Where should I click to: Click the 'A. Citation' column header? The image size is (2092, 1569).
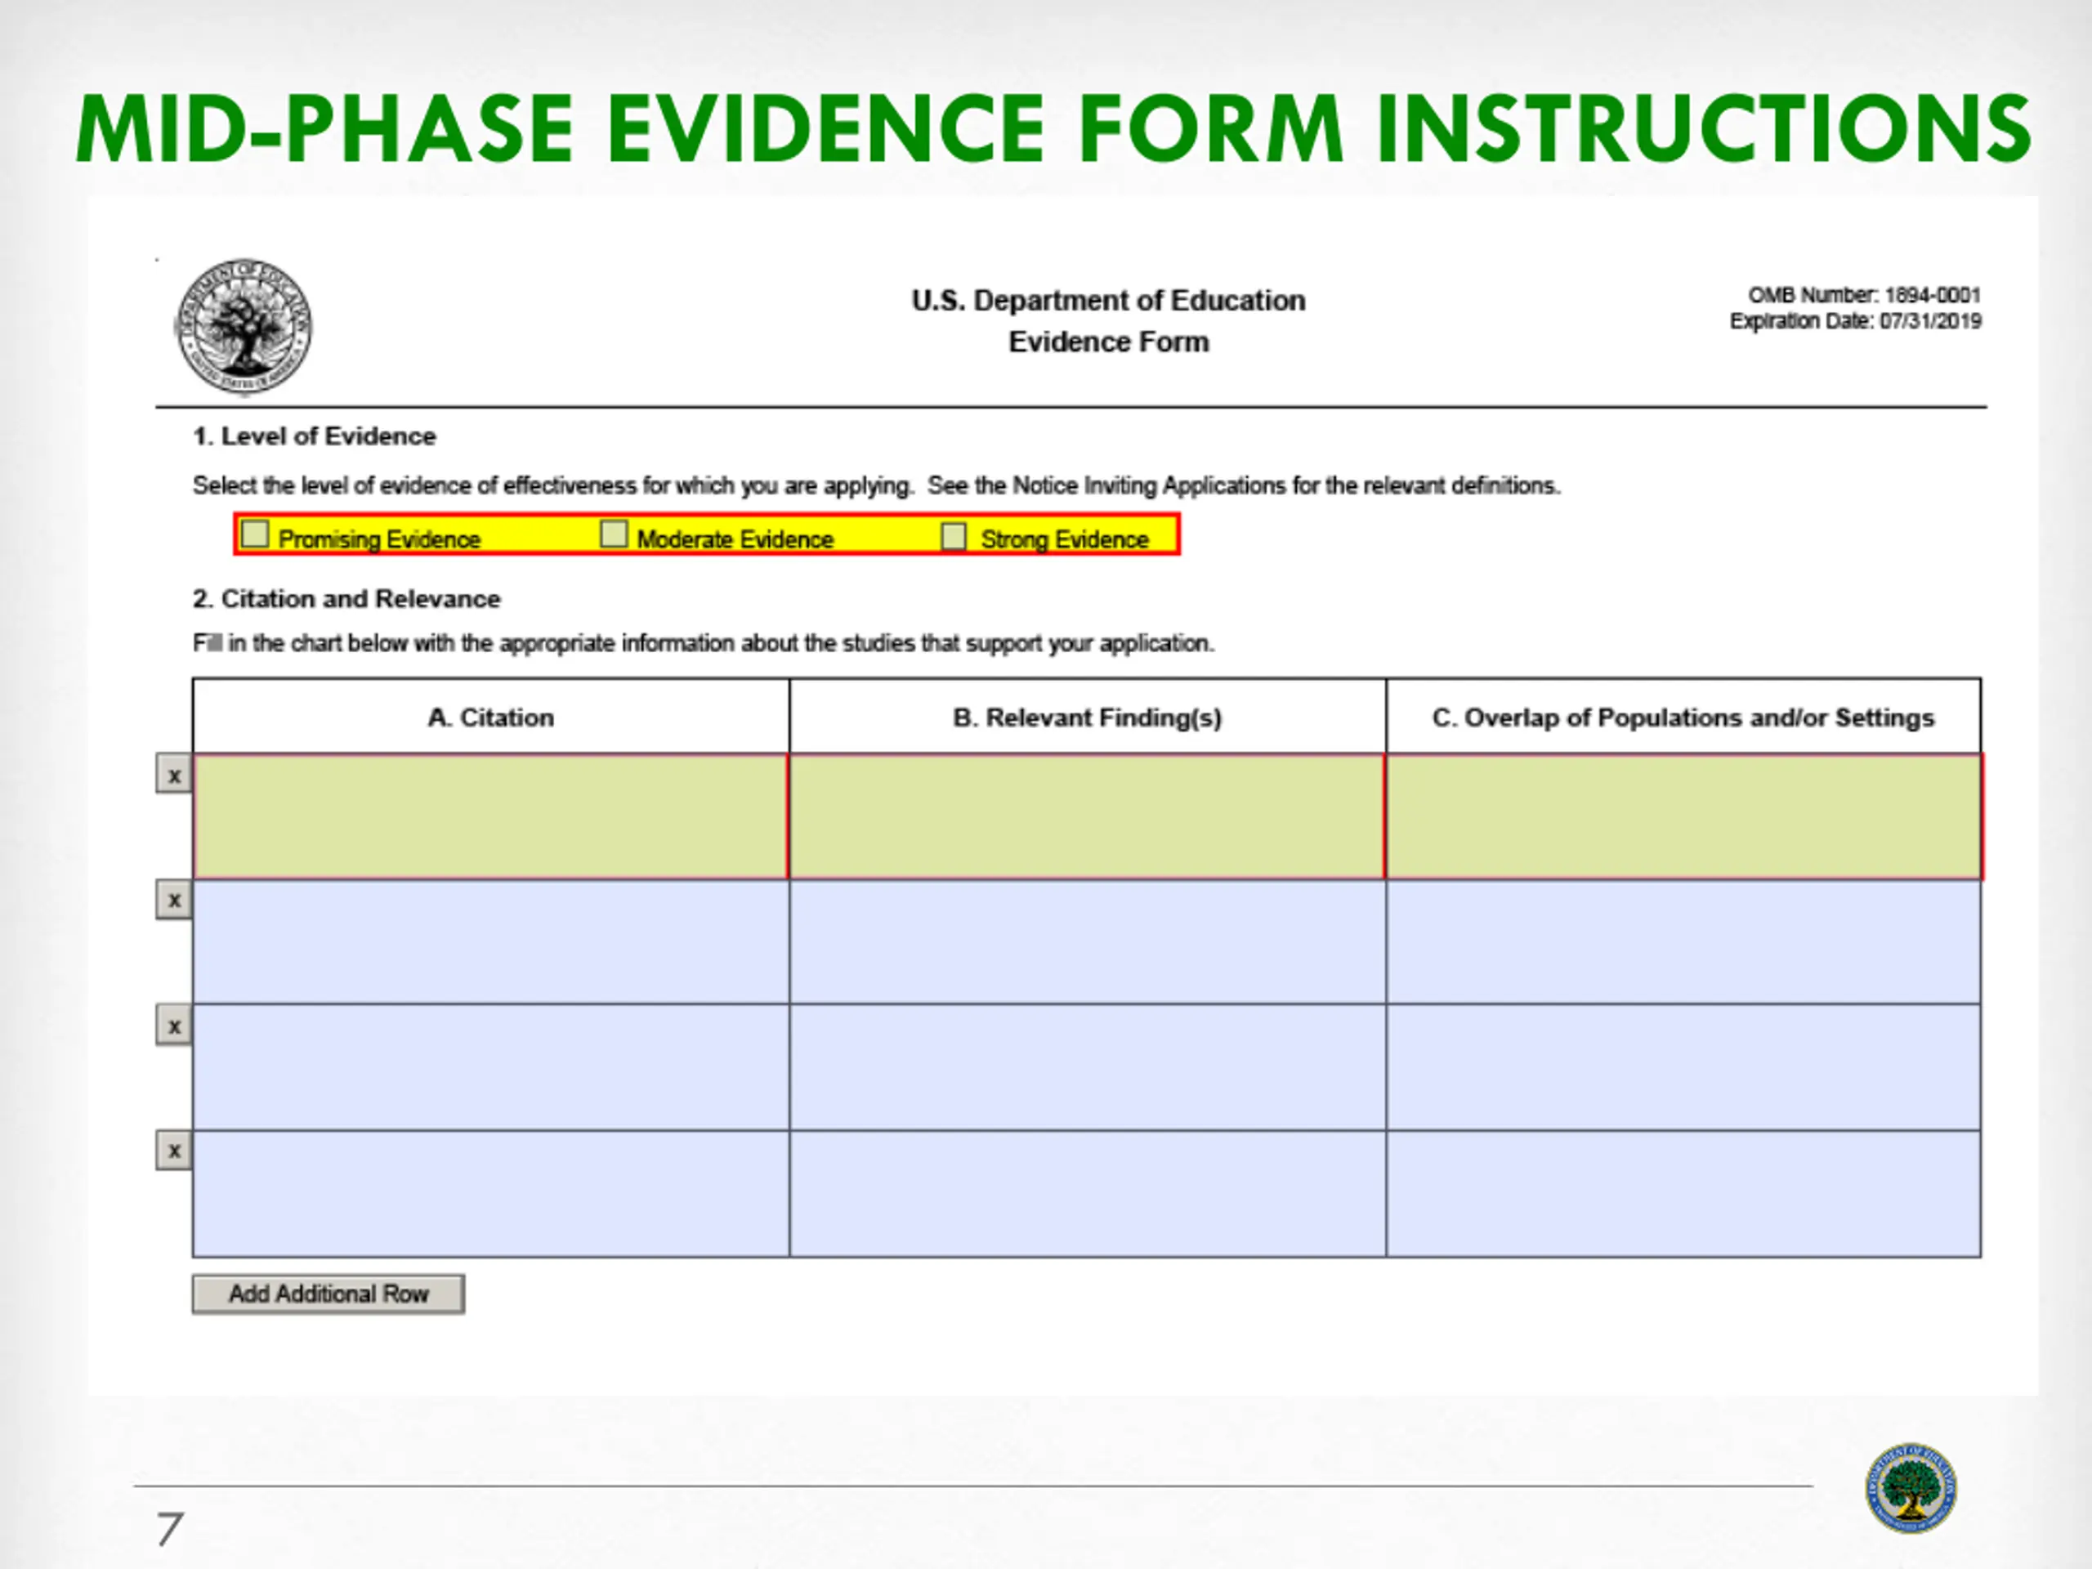[491, 717]
